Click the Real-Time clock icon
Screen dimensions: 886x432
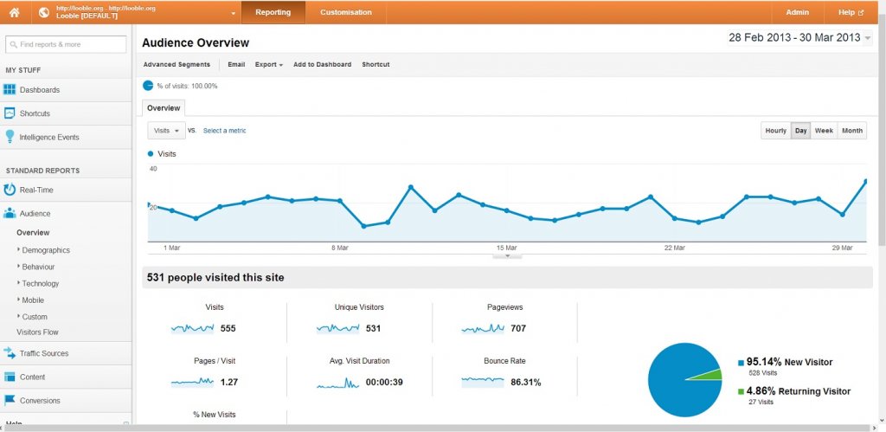tap(10, 190)
